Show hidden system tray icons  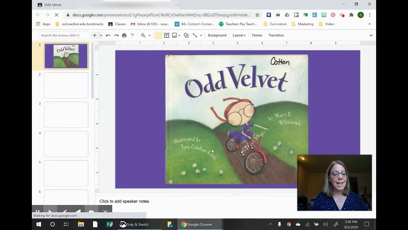[270, 225]
